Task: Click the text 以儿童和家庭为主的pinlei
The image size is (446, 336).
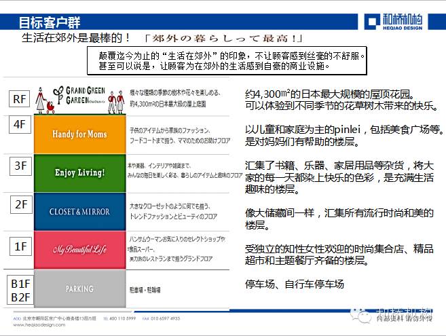Action: click(x=344, y=136)
